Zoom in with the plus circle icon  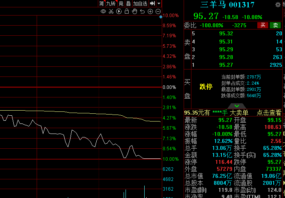[150, 11]
